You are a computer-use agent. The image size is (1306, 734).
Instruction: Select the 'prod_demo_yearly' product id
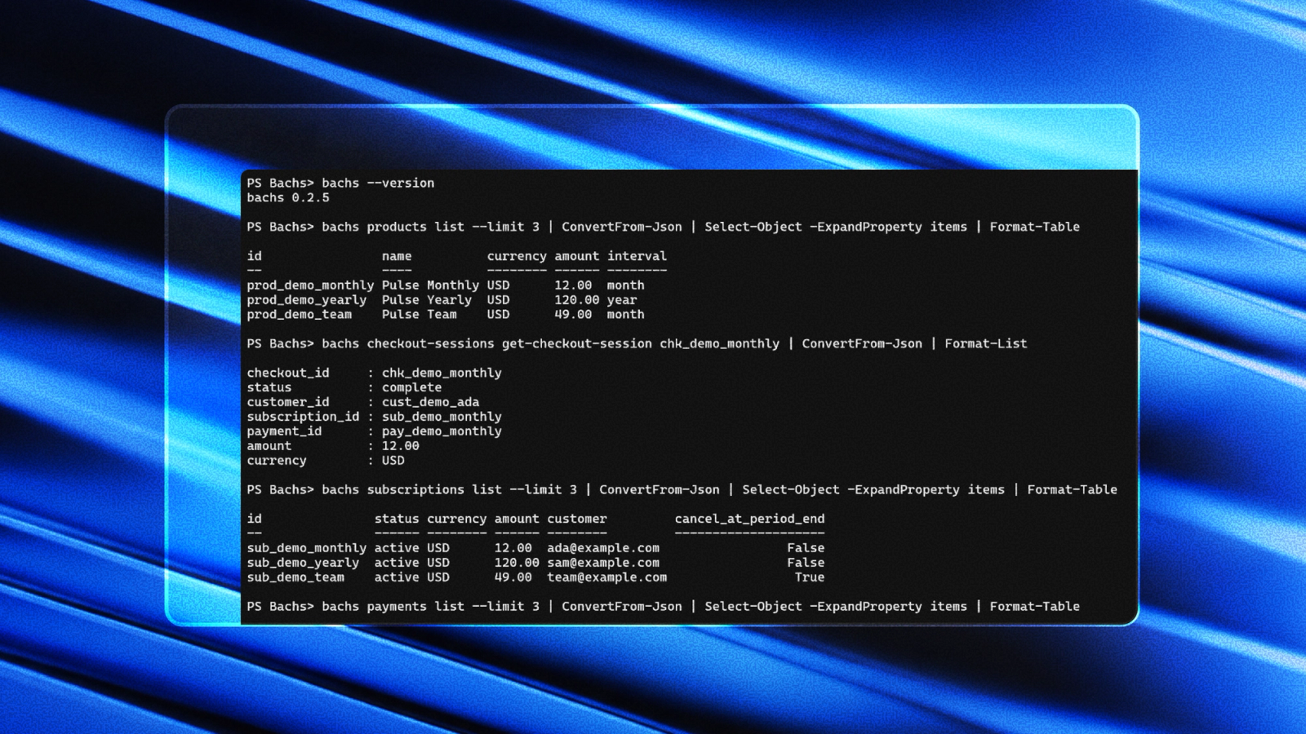(307, 300)
